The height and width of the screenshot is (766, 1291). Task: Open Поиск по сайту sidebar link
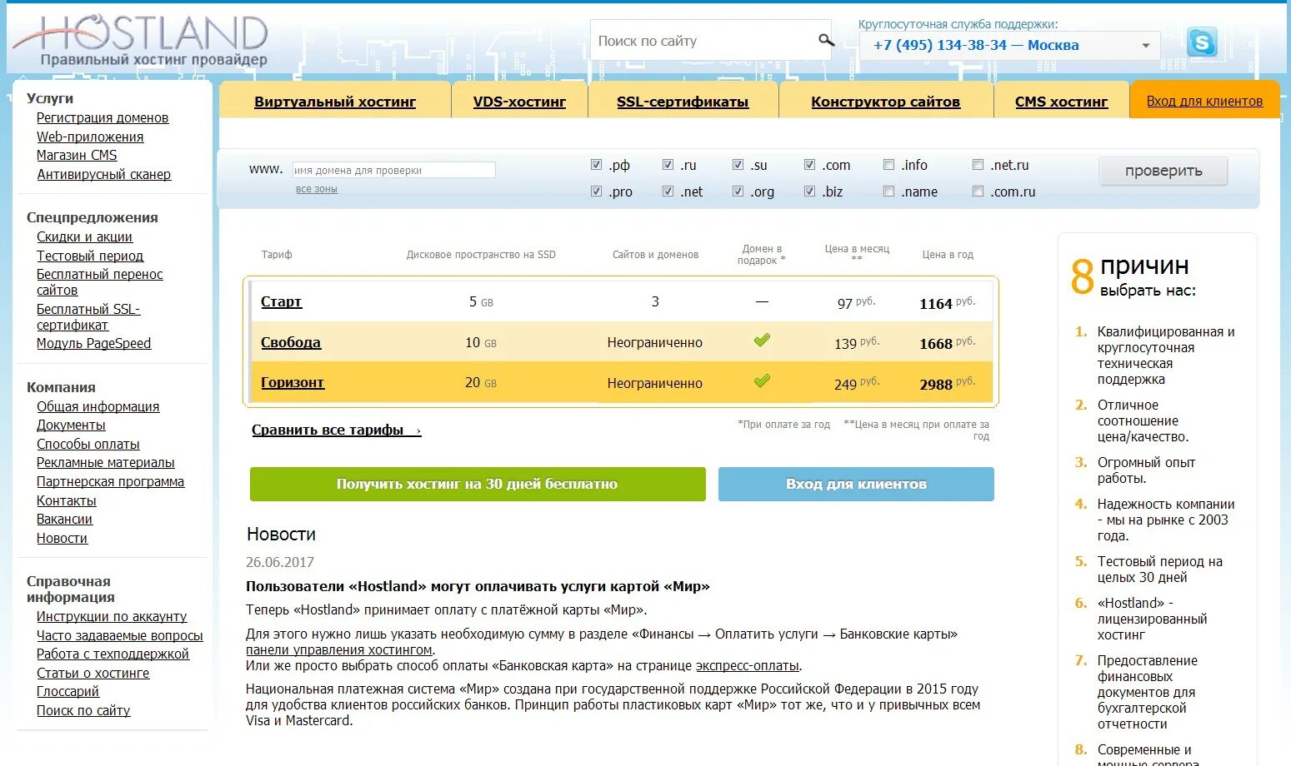pyautogui.click(x=83, y=710)
